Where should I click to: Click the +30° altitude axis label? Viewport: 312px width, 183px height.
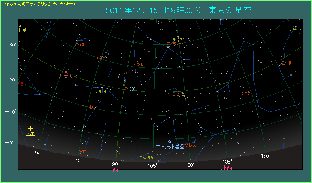[10, 44]
